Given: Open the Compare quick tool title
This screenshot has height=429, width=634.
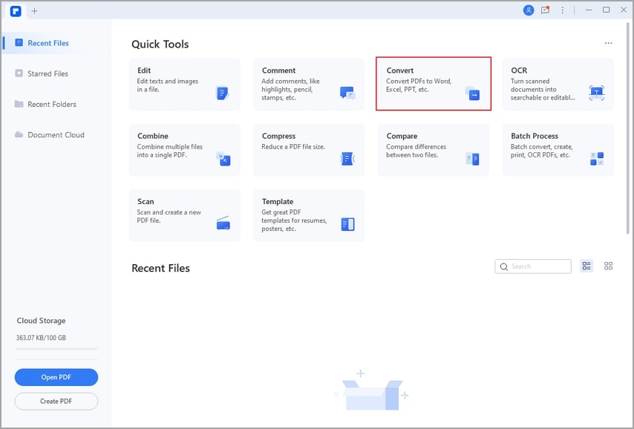Looking at the screenshot, I should pyautogui.click(x=402, y=136).
